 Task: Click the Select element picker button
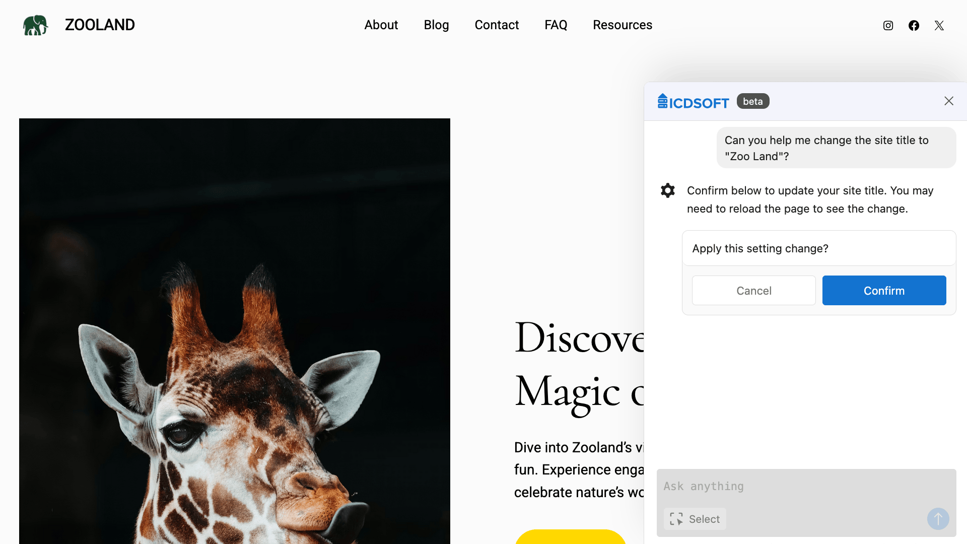pyautogui.click(x=695, y=519)
